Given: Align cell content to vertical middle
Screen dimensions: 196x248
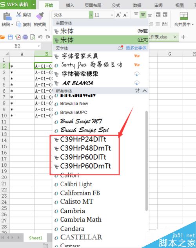Looking at the screenshot, I should point(143,15).
